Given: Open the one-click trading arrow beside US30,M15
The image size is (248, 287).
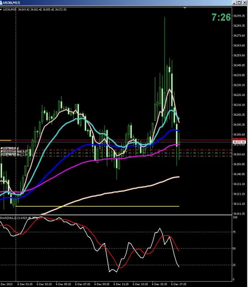Looking at the screenshot, I should coord(1,10).
